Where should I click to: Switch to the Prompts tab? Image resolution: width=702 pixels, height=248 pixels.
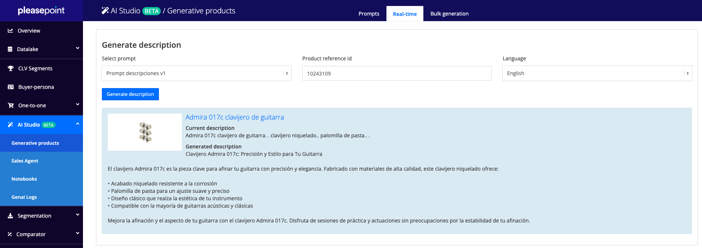[x=369, y=14]
